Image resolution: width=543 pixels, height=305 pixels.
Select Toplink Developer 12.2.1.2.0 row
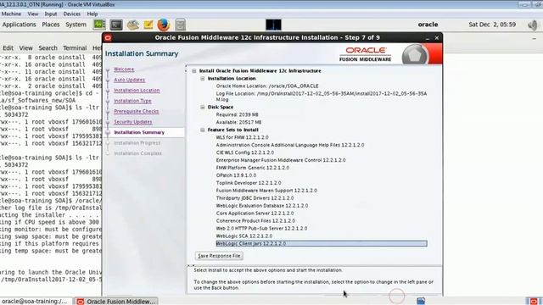(249, 183)
